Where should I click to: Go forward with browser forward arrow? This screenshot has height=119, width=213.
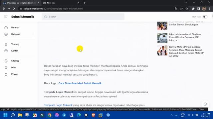point(9,9)
